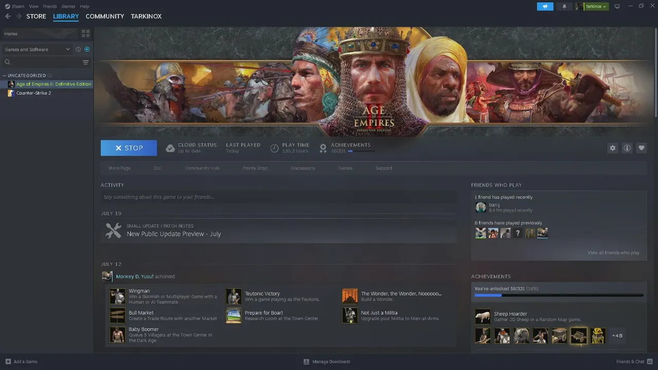Click the library search magnifier icon

(8, 62)
